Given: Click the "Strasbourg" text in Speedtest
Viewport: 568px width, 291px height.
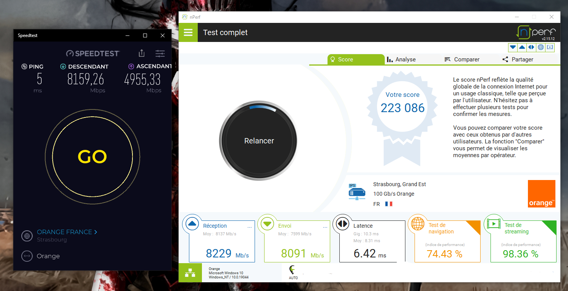Looking at the screenshot, I should (52, 240).
